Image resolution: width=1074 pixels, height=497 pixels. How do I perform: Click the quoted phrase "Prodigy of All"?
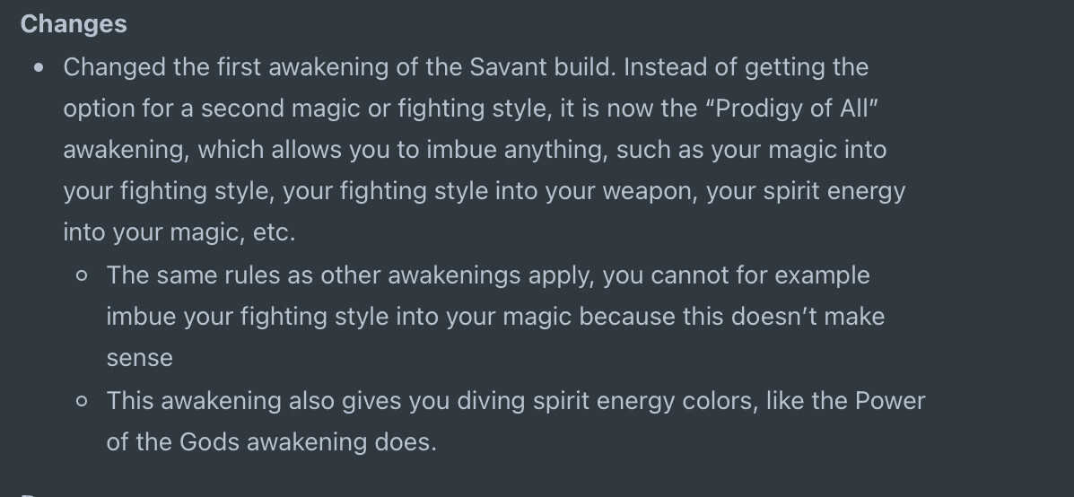[x=792, y=109]
